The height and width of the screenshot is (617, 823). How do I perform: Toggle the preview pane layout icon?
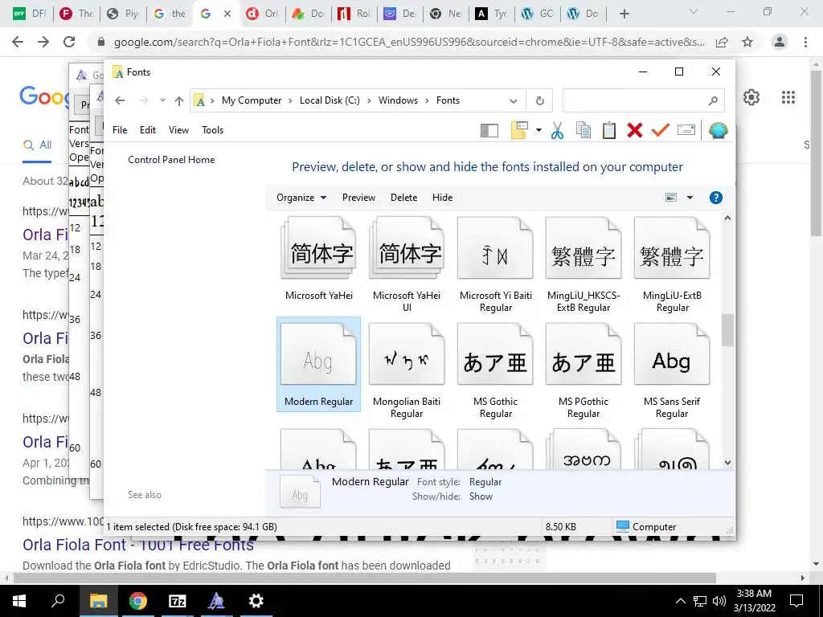[x=489, y=130]
